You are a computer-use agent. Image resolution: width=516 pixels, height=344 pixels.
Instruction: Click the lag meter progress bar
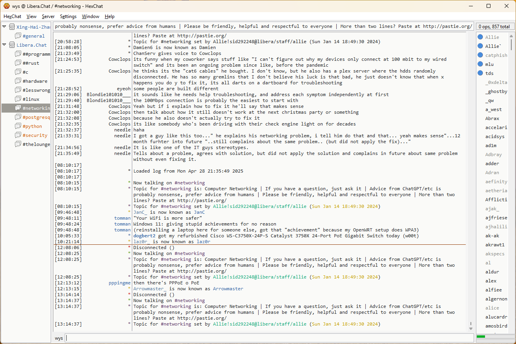(x=494, y=337)
